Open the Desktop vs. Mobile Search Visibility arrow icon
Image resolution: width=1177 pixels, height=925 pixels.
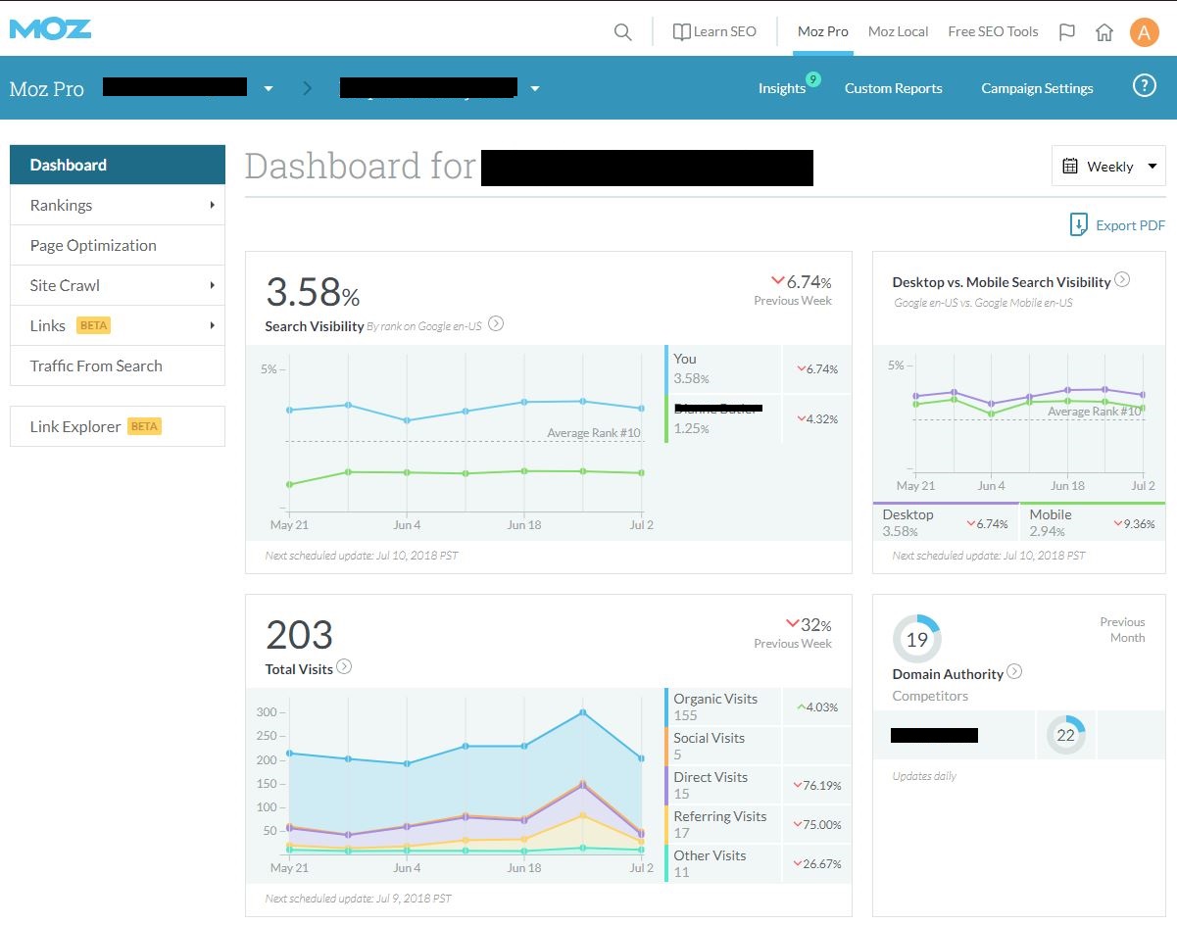1122,280
